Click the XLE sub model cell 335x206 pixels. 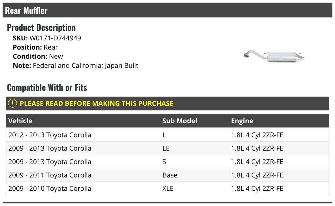(x=168, y=189)
